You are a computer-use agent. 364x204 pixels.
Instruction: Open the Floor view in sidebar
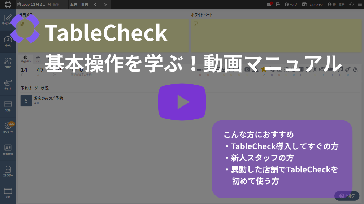click(x=8, y=63)
